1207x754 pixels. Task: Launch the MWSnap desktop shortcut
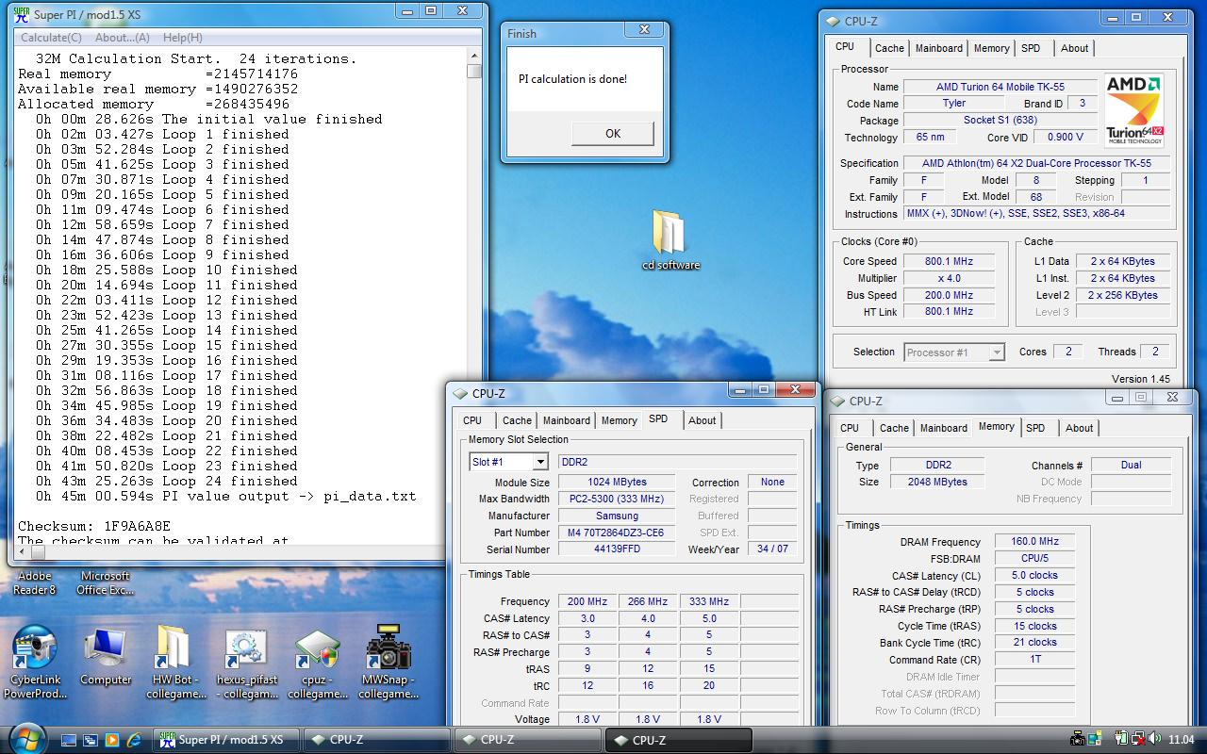[x=389, y=663]
